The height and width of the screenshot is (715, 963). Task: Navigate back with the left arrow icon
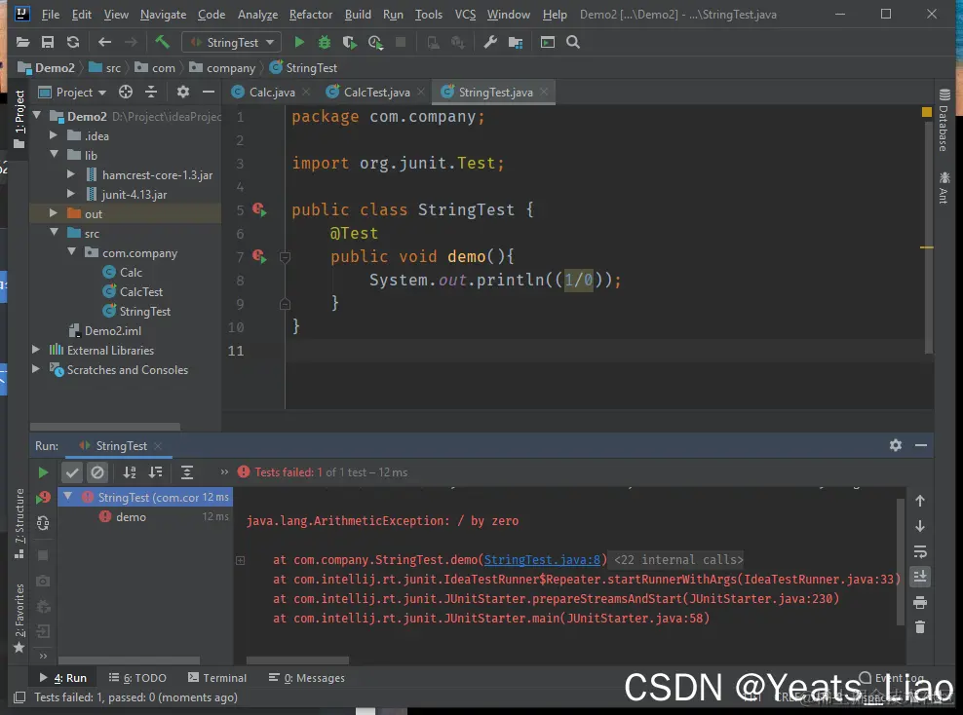(x=104, y=42)
